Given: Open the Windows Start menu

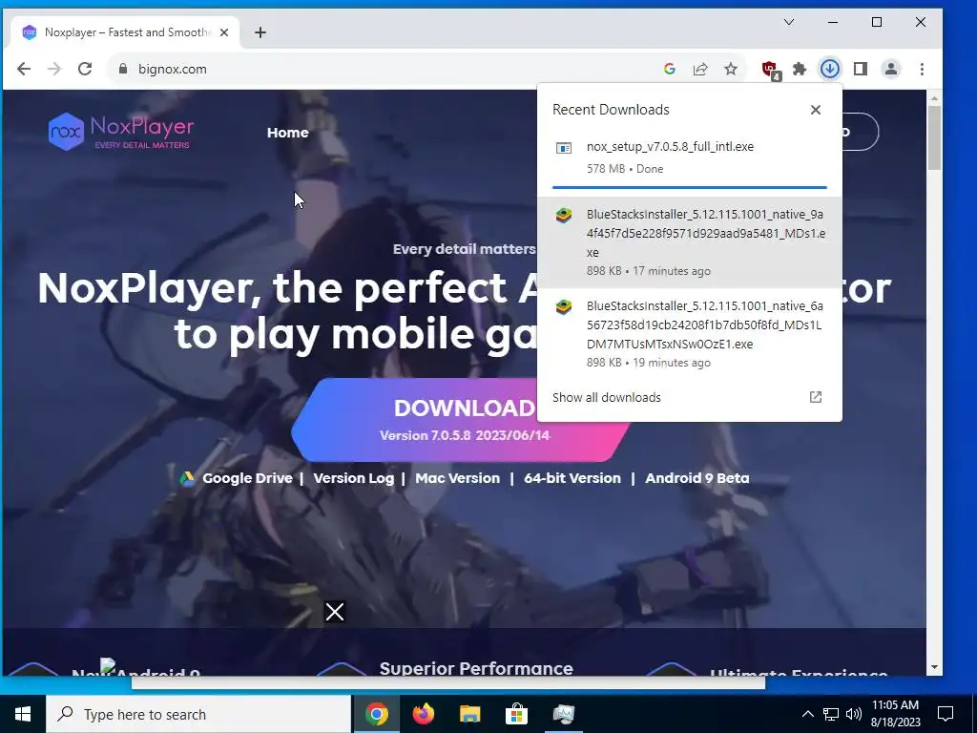Looking at the screenshot, I should (23, 714).
